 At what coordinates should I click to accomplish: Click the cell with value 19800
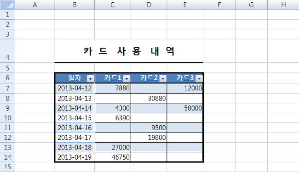(149, 138)
